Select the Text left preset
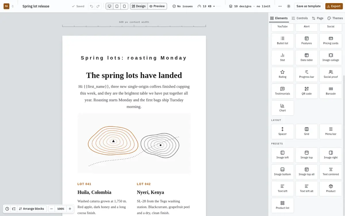The image size is (345, 216). pos(283,188)
